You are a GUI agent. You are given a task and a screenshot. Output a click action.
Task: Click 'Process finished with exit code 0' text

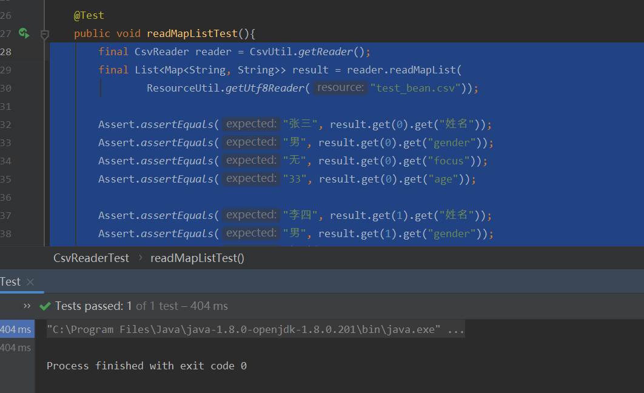147,366
